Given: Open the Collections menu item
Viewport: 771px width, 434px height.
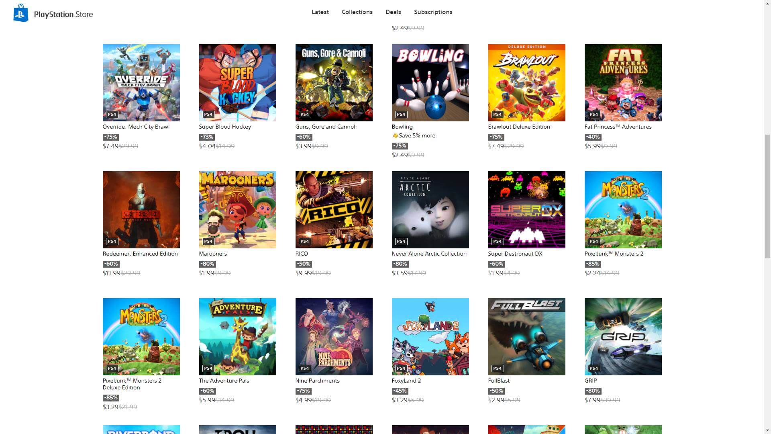Looking at the screenshot, I should point(357,12).
